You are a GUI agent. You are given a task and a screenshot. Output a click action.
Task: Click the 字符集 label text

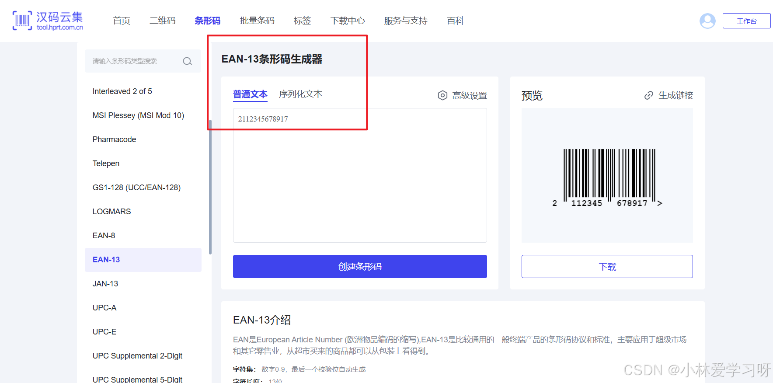(x=244, y=369)
